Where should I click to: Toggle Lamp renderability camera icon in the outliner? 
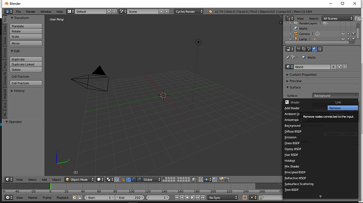click(354, 39)
